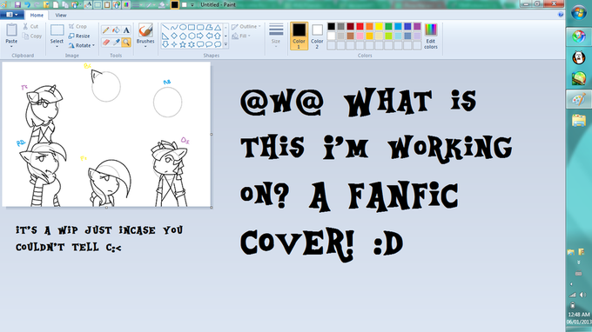Screen dimensions: 592x332
Task: Open the Paint file menu button
Action: pos(12,15)
